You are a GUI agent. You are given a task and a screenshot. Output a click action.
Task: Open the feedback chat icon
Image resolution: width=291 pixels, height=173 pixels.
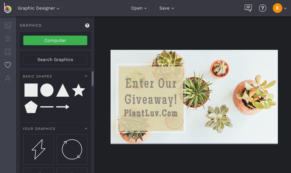pyautogui.click(x=248, y=8)
